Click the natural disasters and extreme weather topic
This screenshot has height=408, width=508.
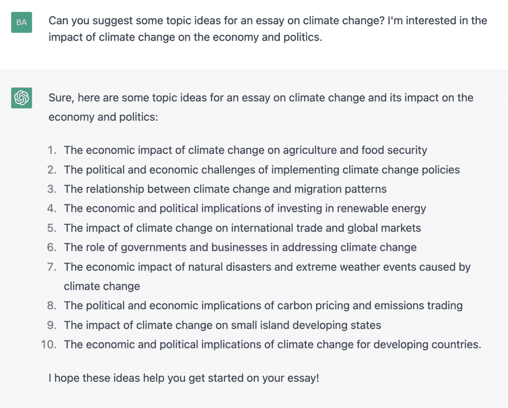pyautogui.click(x=267, y=267)
